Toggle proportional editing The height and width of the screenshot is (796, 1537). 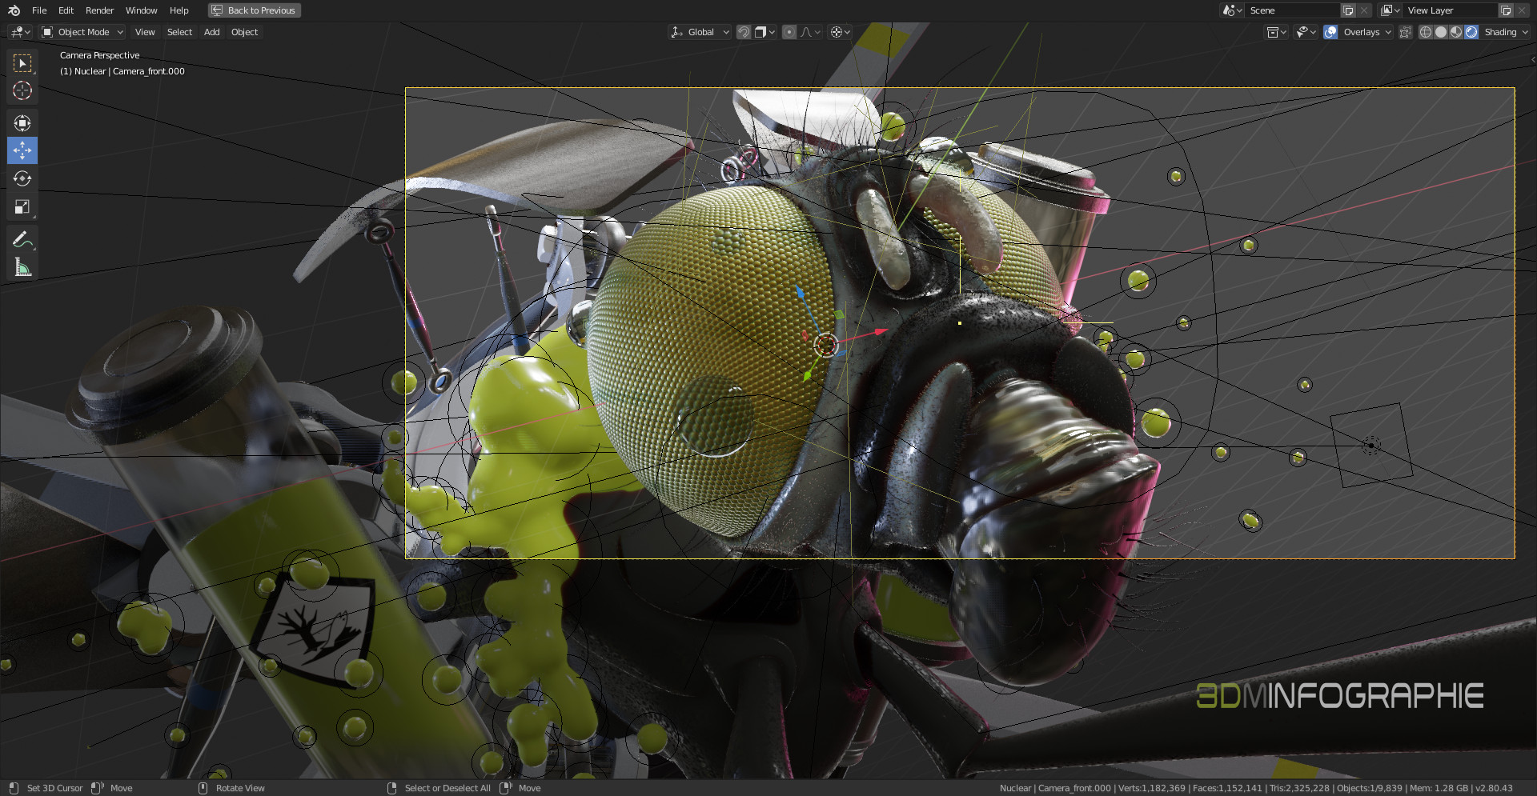(x=789, y=32)
